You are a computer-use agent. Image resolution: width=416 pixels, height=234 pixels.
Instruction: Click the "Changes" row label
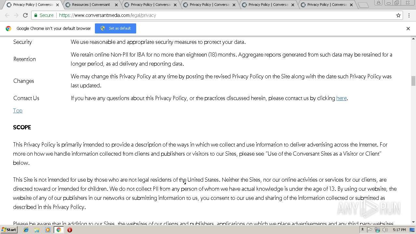pyautogui.click(x=23, y=81)
